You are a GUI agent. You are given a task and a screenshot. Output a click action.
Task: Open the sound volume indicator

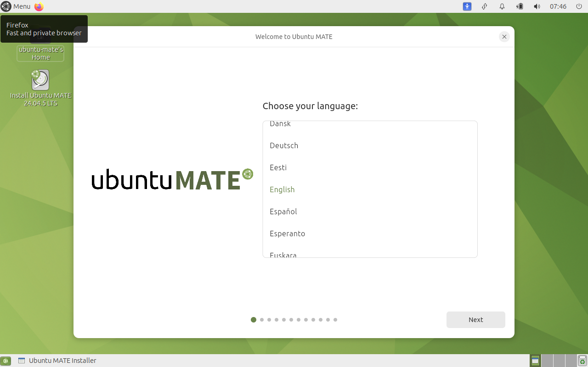[x=537, y=6]
